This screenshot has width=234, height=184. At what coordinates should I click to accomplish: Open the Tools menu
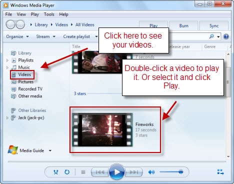tap(49, 14)
